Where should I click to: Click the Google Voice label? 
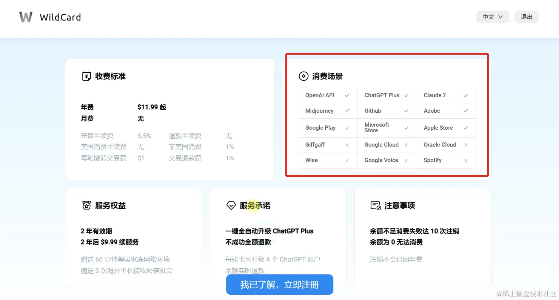[381, 160]
